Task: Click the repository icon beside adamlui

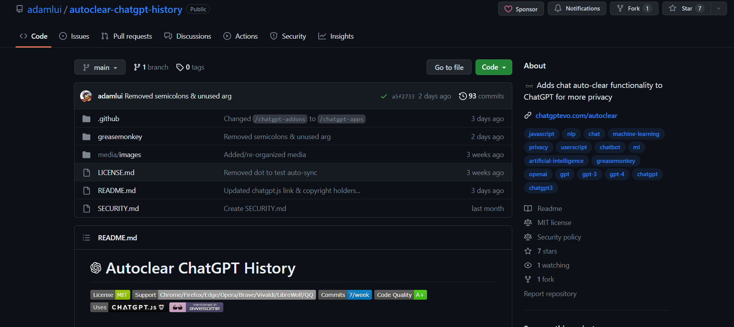Action: pos(20,9)
